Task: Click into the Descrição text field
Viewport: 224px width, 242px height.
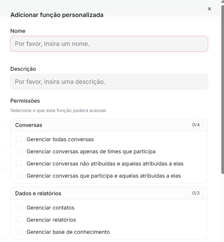Action: coord(109,82)
